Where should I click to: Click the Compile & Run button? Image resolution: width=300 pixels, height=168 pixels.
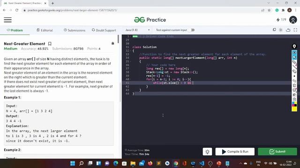235,152
